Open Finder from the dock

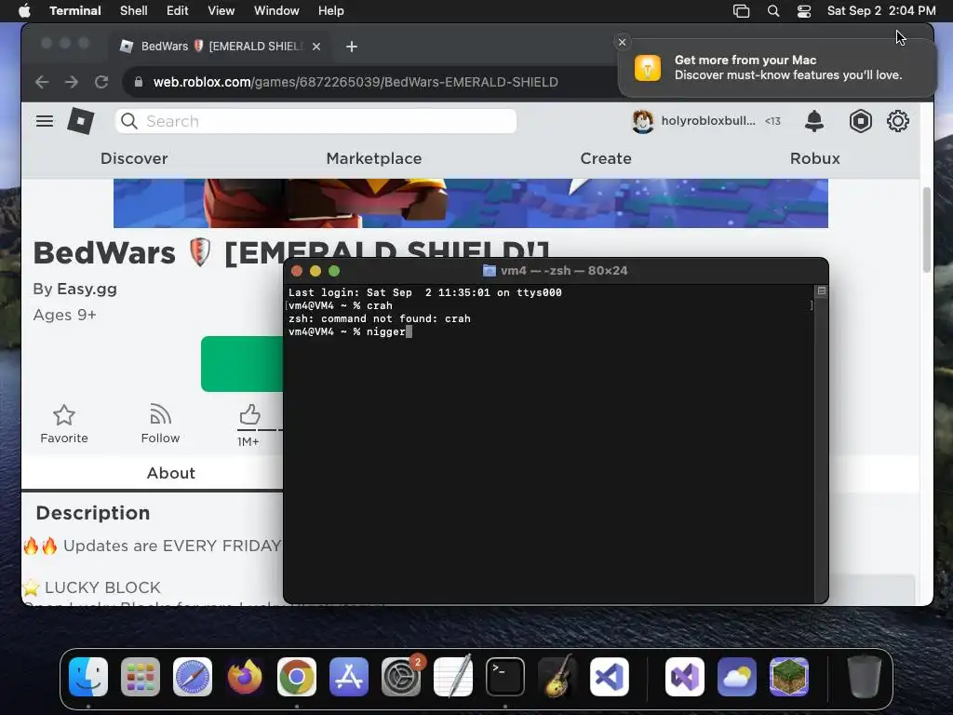point(88,677)
